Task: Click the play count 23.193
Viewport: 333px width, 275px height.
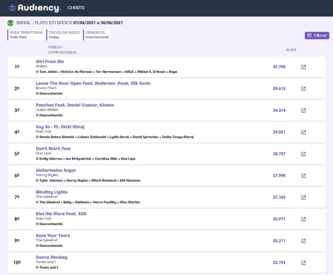Action: pyautogui.click(x=279, y=262)
